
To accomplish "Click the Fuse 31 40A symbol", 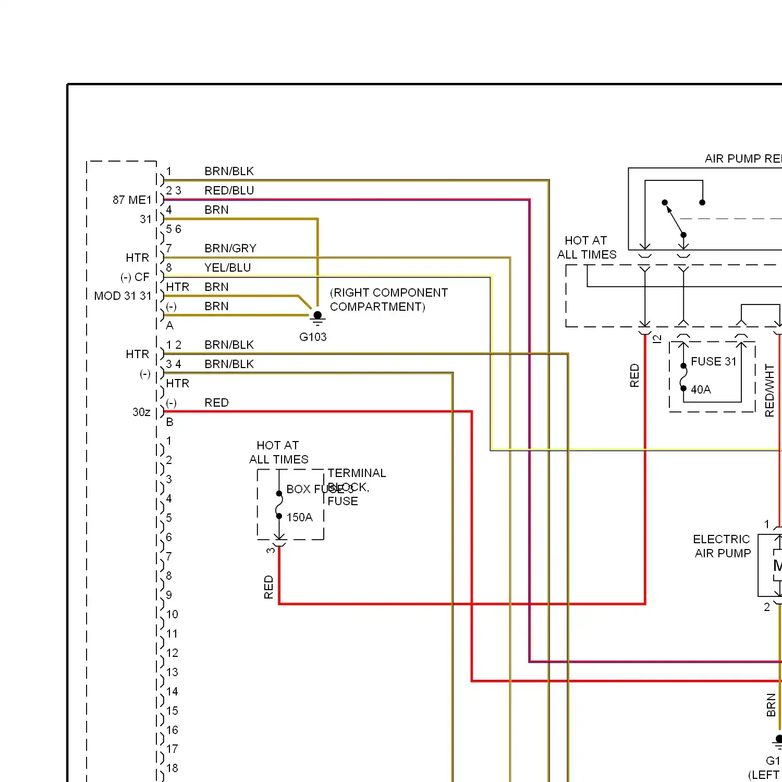I will 683,377.
